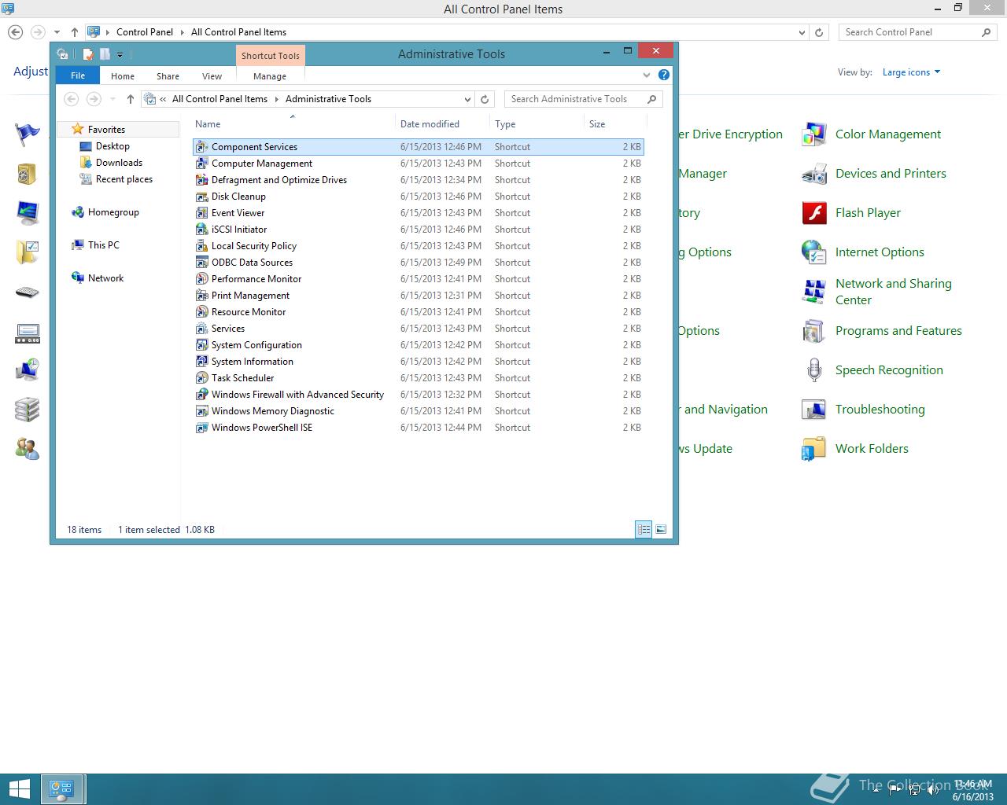Switch to details view layout button
The height and width of the screenshot is (805, 1007).
(644, 530)
